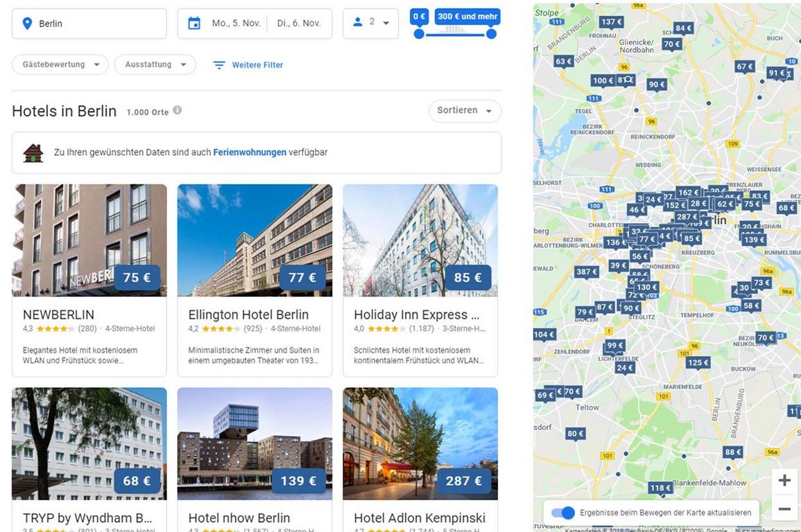Select the check-out date Di., 6. Nov.
The width and height of the screenshot is (801, 532).
click(x=299, y=24)
